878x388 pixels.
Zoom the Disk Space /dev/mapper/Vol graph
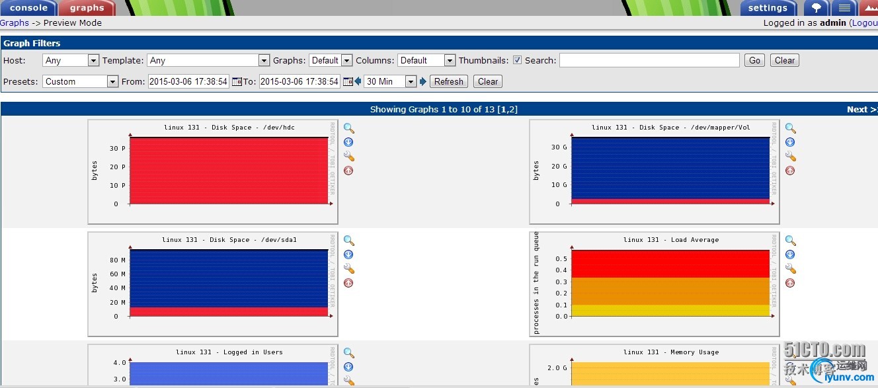point(790,129)
